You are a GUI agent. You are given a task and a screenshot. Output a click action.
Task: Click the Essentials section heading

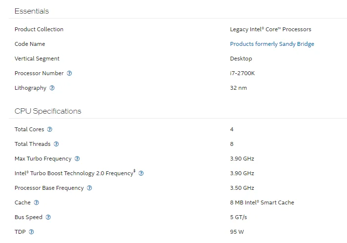tap(32, 11)
